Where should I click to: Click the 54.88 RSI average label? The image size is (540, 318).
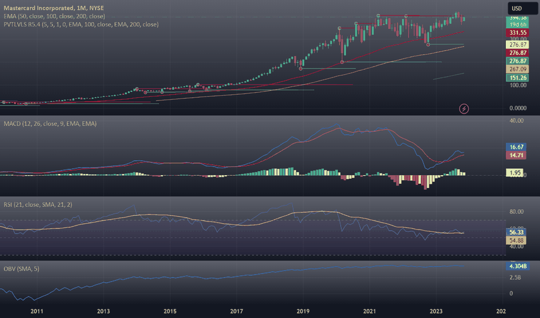coord(516,241)
